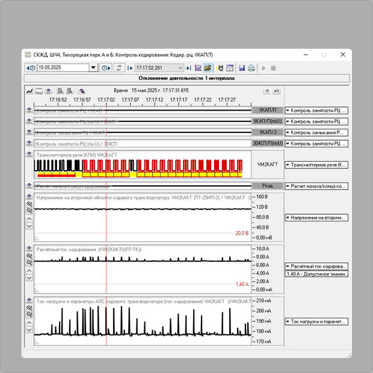Click the bug diagnostics toolbar icon
The width and height of the screenshot is (373, 373).
(x=220, y=68)
